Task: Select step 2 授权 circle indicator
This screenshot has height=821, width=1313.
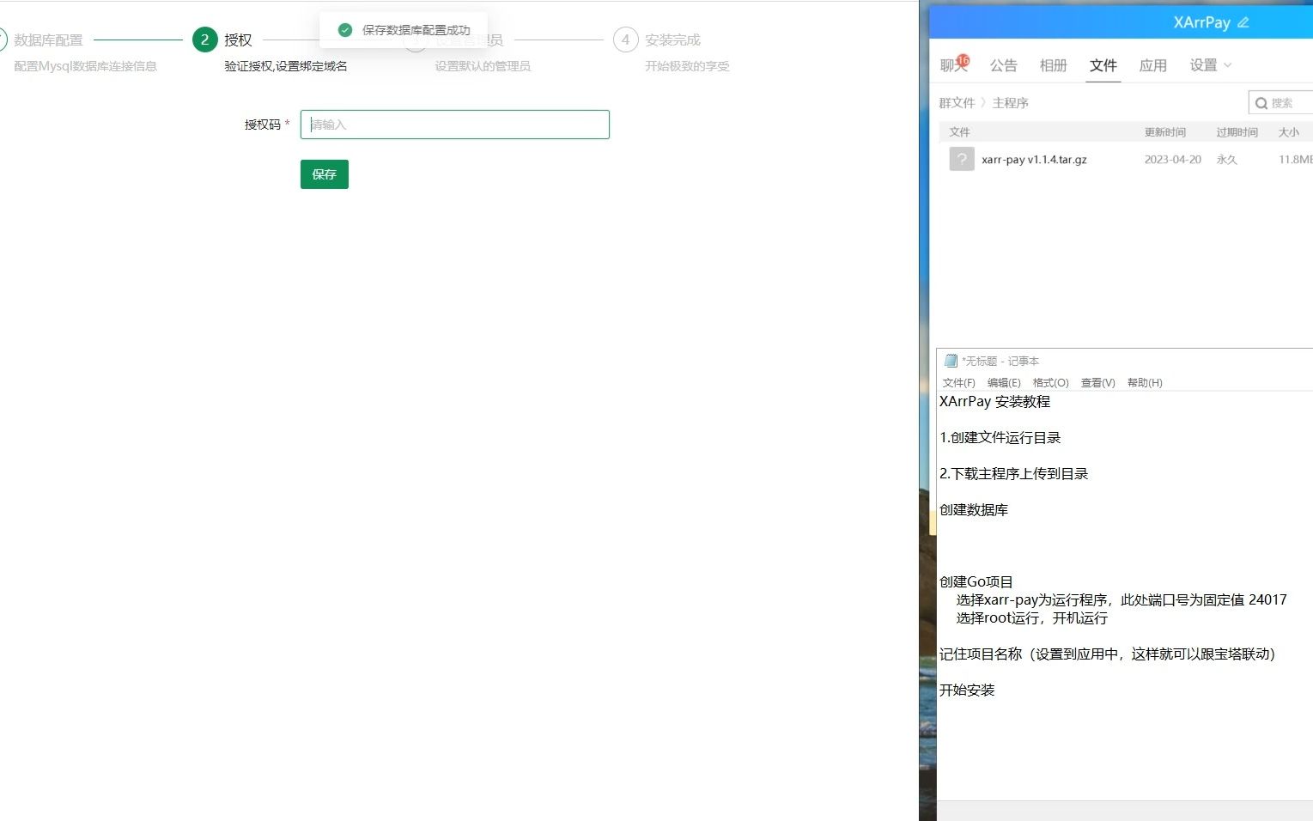Action: coord(204,40)
